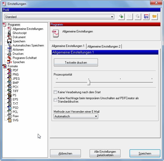Viewport: 164px width, 161px height.
Task: Click the TIFF format icon
Action: click(x=9, y=91)
